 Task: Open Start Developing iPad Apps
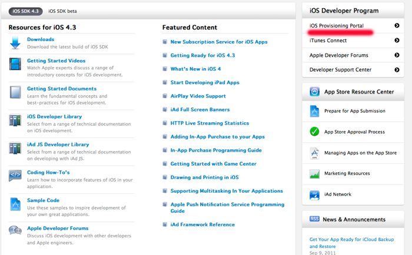[205, 82]
